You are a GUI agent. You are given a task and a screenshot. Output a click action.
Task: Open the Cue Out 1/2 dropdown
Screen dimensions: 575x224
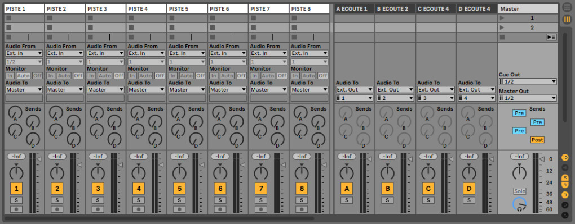(x=528, y=81)
